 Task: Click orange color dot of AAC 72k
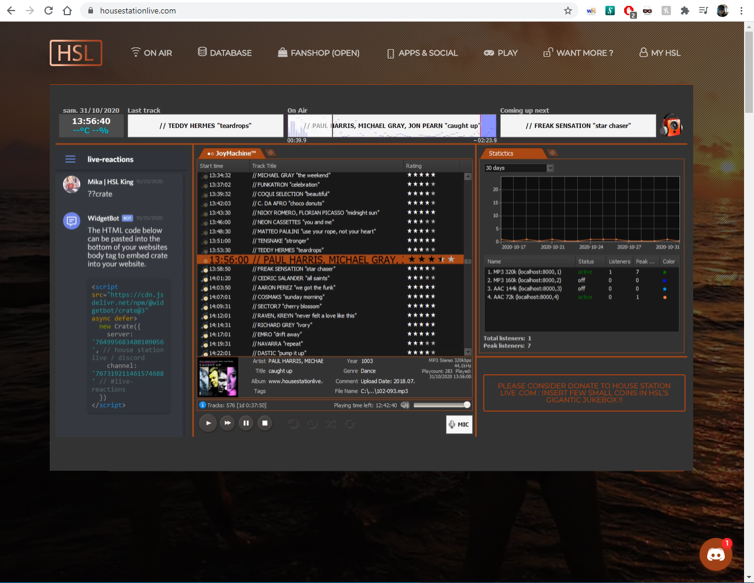665,297
